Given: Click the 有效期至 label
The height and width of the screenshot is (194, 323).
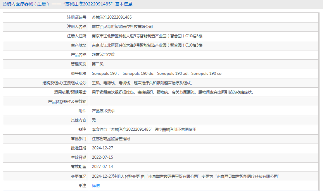Looking at the screenshot, I should coord(78,166).
